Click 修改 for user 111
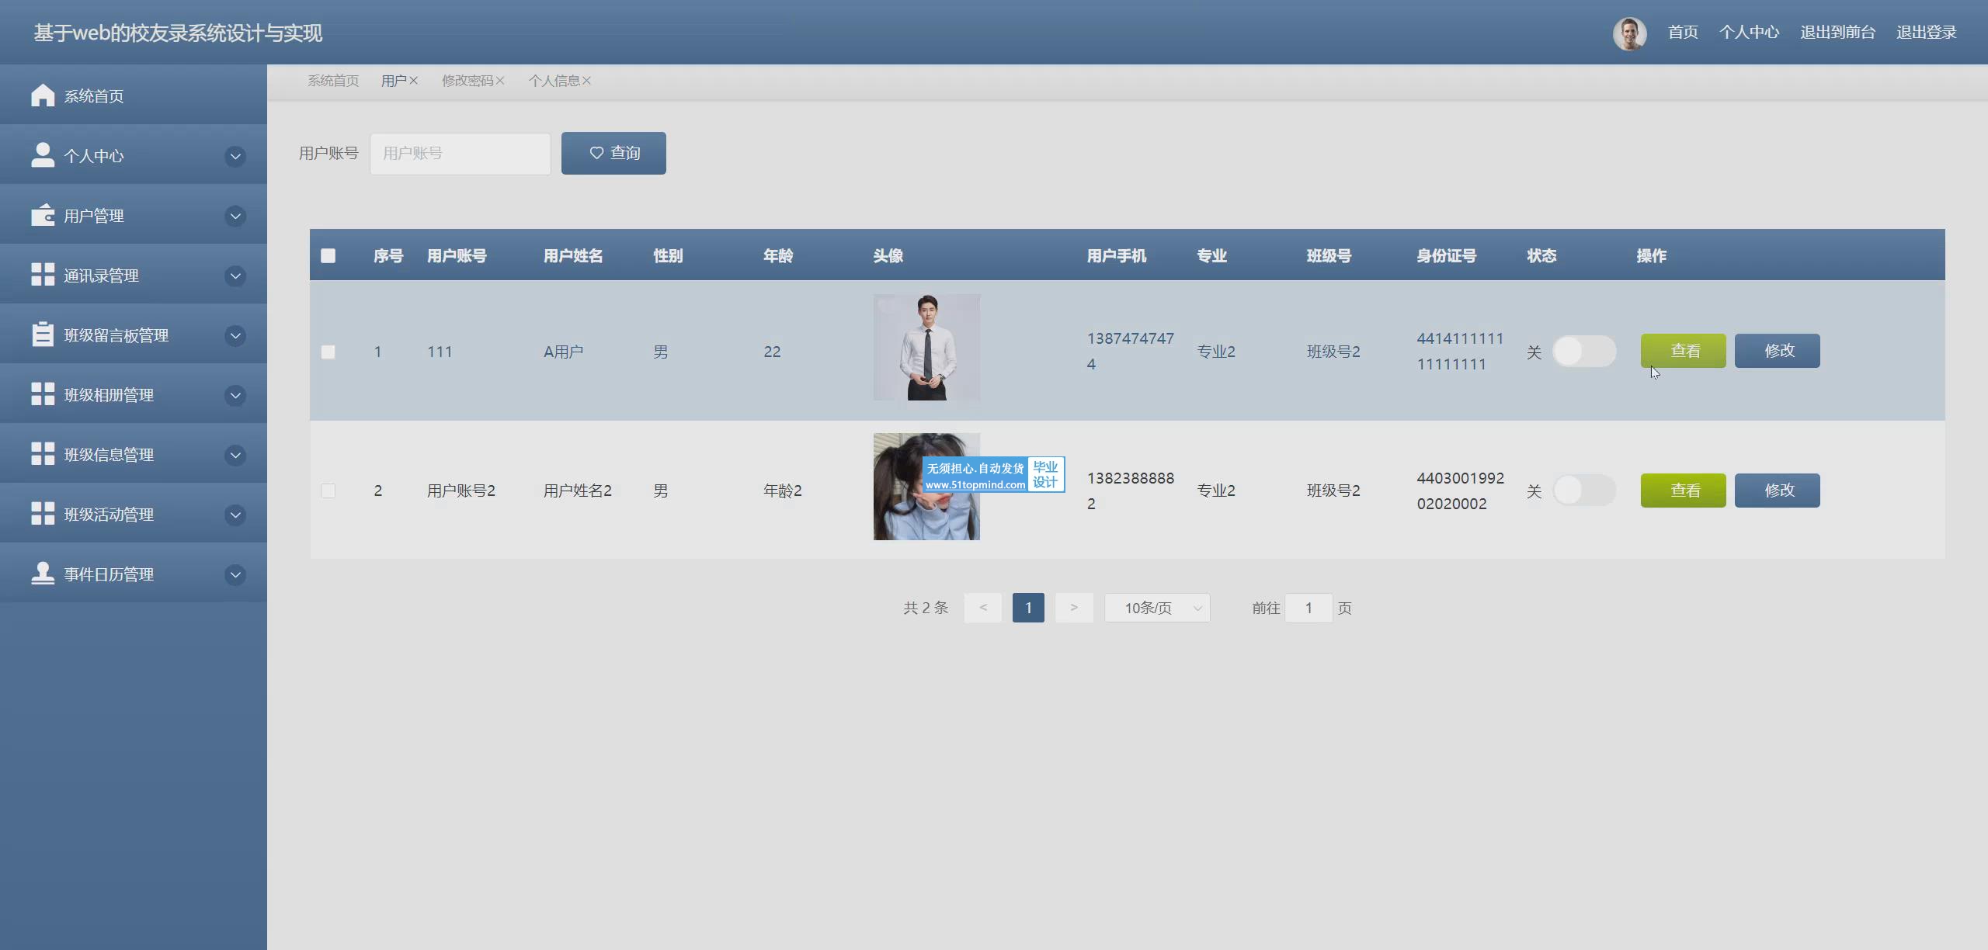Viewport: 1988px width, 950px height. (x=1778, y=351)
